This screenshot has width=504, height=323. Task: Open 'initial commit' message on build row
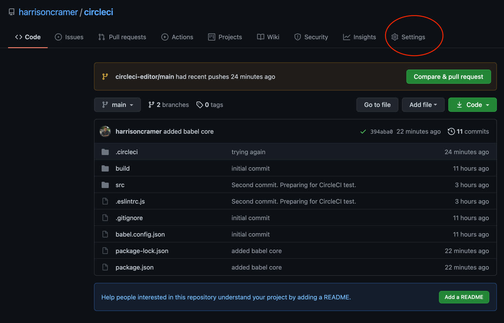coord(251,169)
